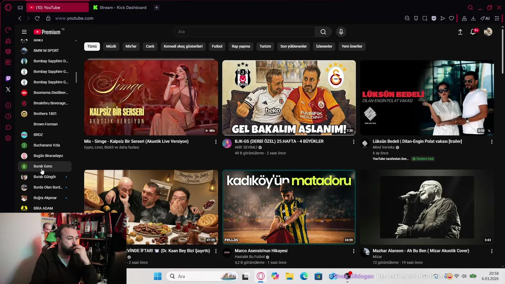Collapse subscriptions list with the chevron

[x=76, y=40]
